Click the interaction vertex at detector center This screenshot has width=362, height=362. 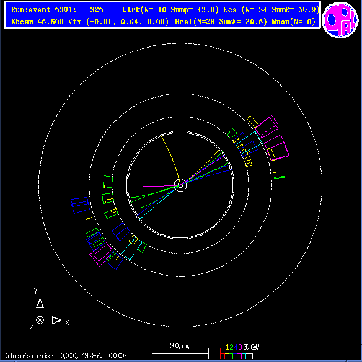tap(180, 185)
